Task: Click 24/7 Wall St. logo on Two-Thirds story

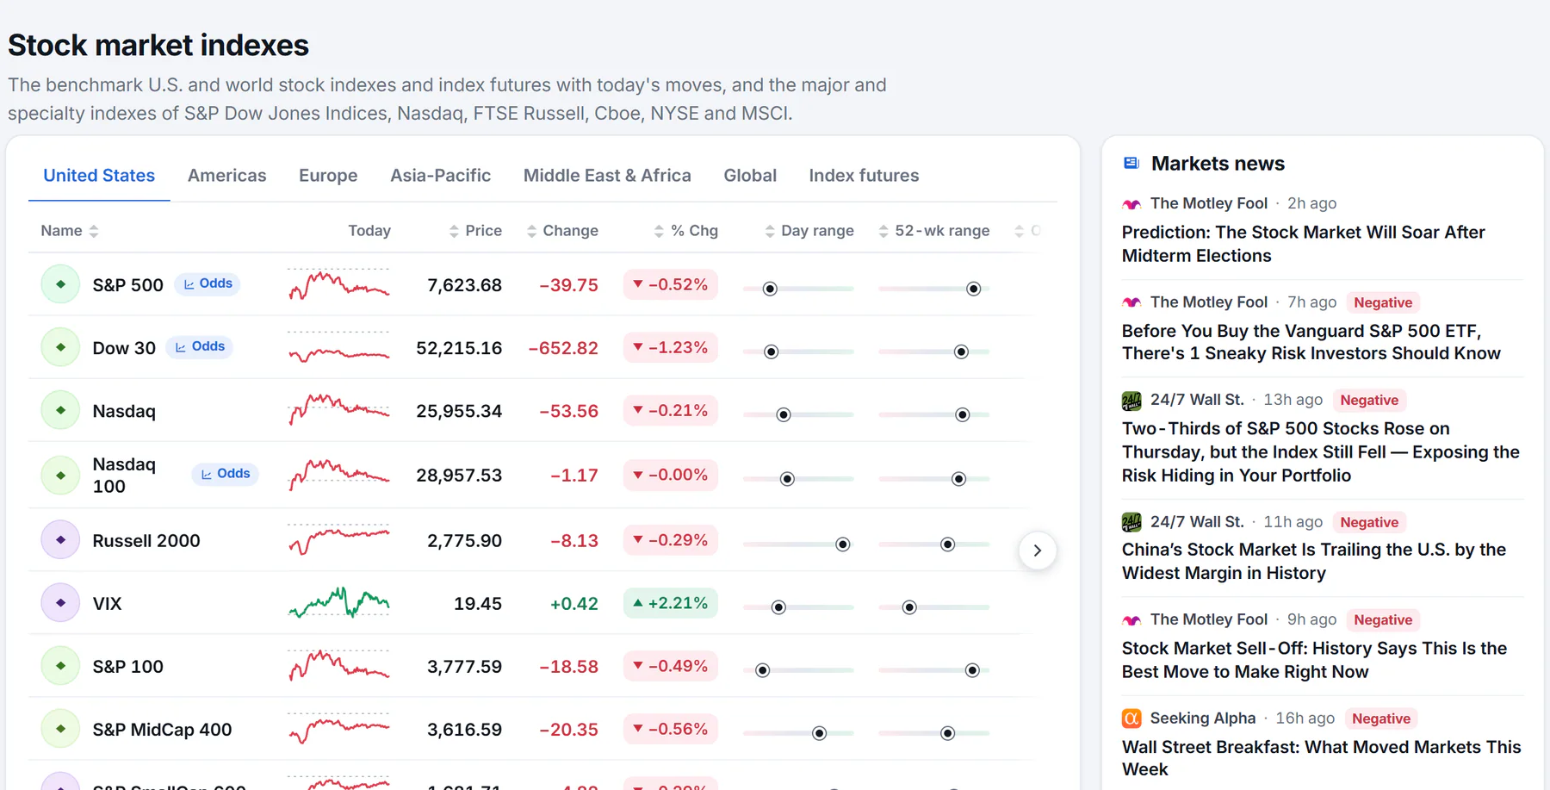Action: tap(1131, 401)
